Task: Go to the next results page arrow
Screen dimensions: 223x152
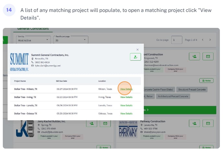Action: (210, 40)
